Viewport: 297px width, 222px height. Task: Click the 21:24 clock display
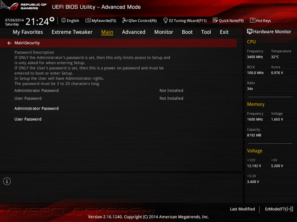tap(37, 22)
